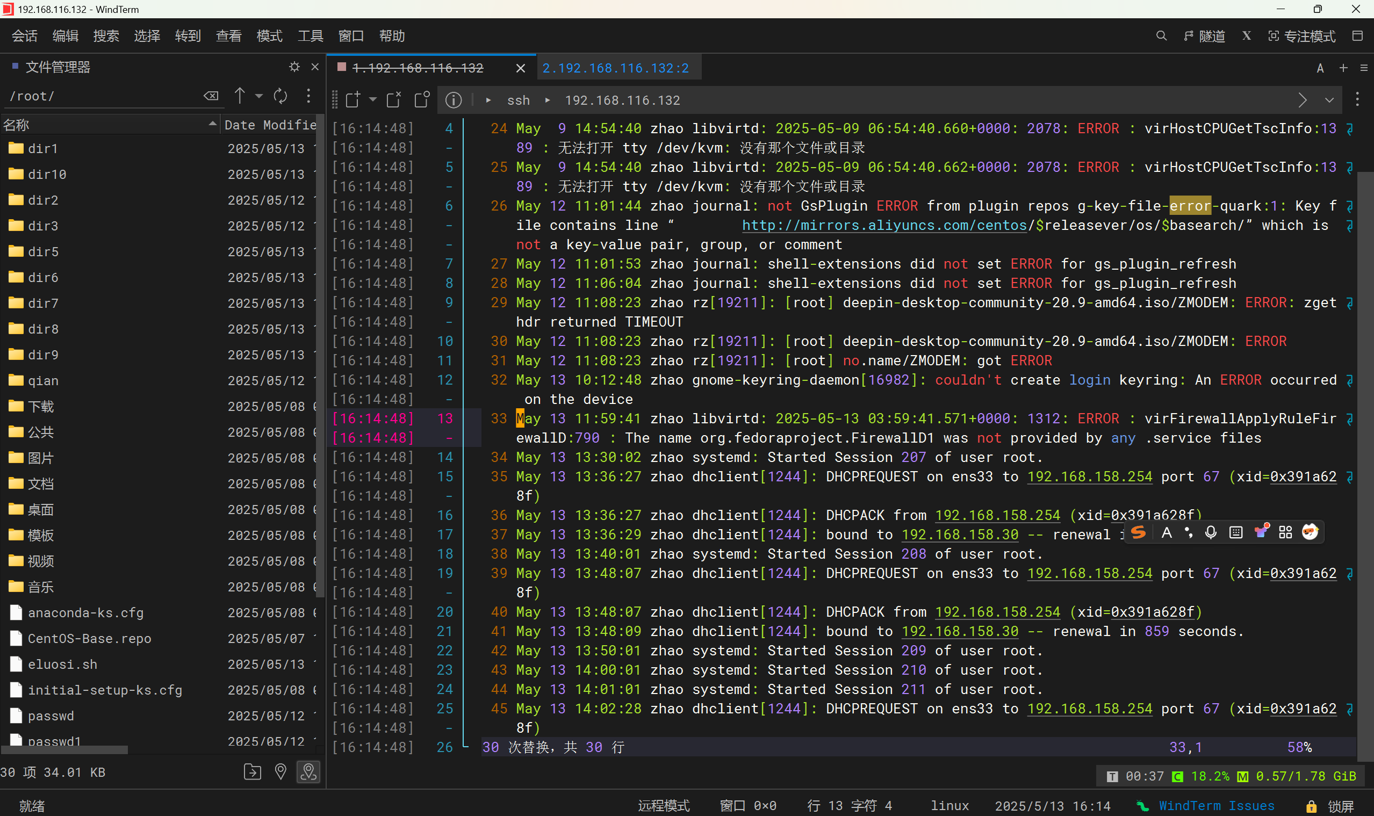Toggle 专注模式 focus mode

[x=1301, y=37]
